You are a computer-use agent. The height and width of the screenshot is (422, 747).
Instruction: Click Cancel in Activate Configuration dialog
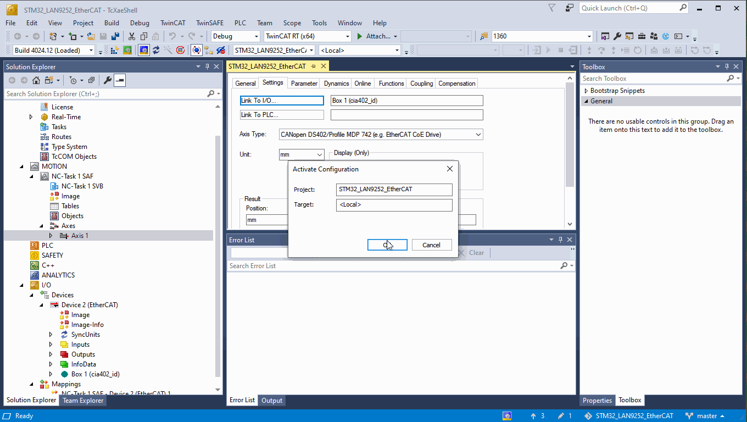pyautogui.click(x=432, y=245)
